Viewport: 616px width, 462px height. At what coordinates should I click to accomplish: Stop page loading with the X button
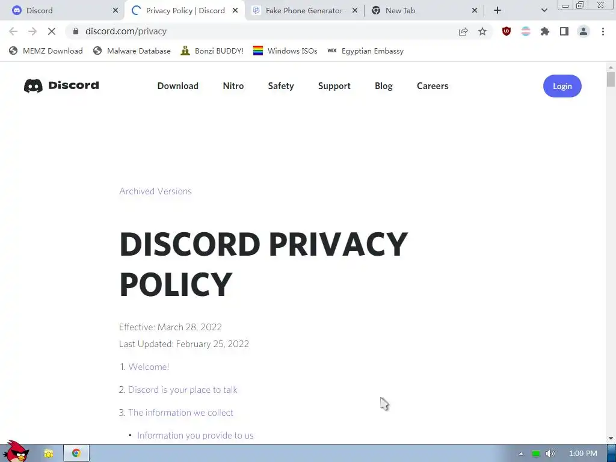point(52,31)
